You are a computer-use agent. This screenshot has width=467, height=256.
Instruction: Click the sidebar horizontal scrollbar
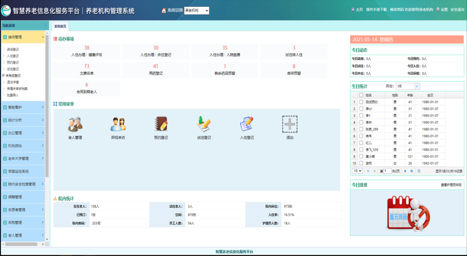click(x=20, y=244)
